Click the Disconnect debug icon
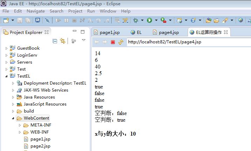251x151 pixels. point(82,21)
